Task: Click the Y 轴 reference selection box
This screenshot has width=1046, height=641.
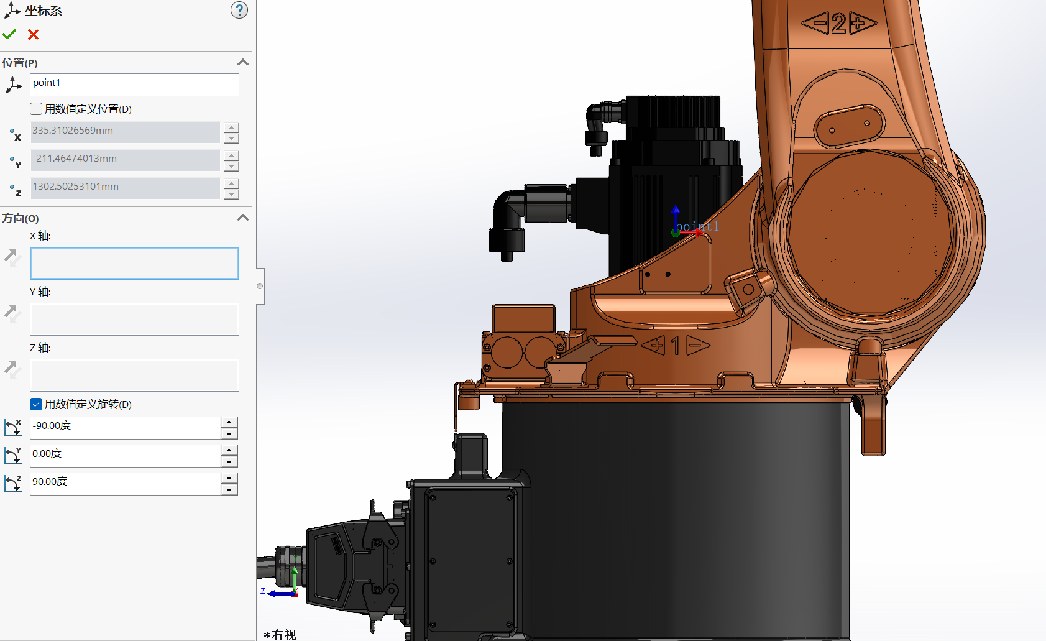Action: click(x=134, y=319)
